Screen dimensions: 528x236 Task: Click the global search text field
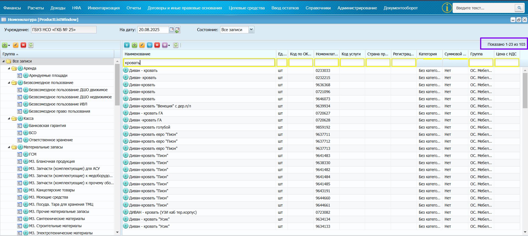(x=484, y=8)
